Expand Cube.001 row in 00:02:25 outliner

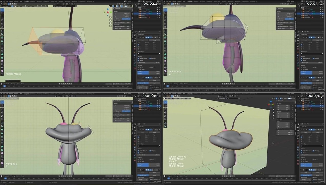pos(138,12)
